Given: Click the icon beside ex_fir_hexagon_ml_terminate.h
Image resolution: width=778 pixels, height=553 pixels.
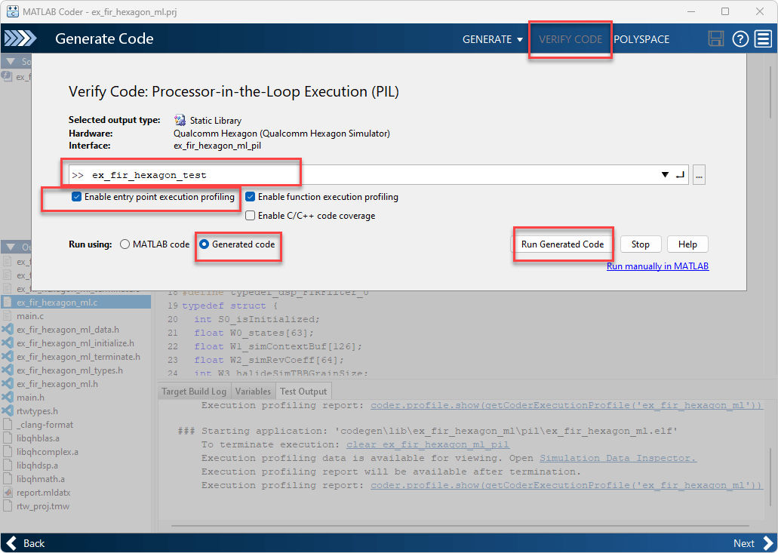Looking at the screenshot, I should click(8, 357).
